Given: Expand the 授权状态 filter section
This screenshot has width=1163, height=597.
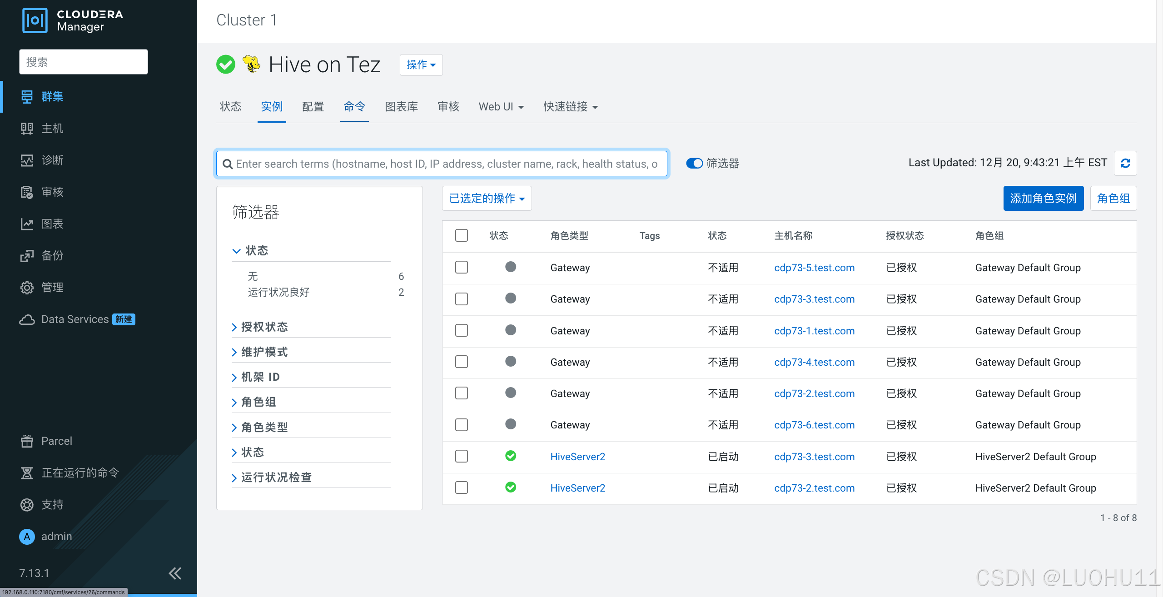Looking at the screenshot, I should 264,327.
